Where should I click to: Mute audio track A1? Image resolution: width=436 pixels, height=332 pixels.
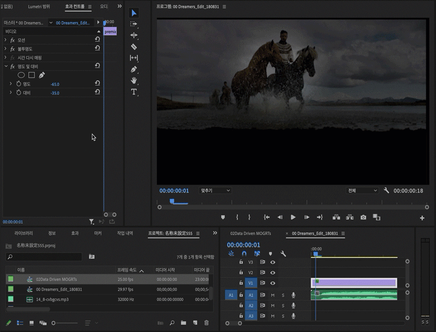tap(273, 295)
